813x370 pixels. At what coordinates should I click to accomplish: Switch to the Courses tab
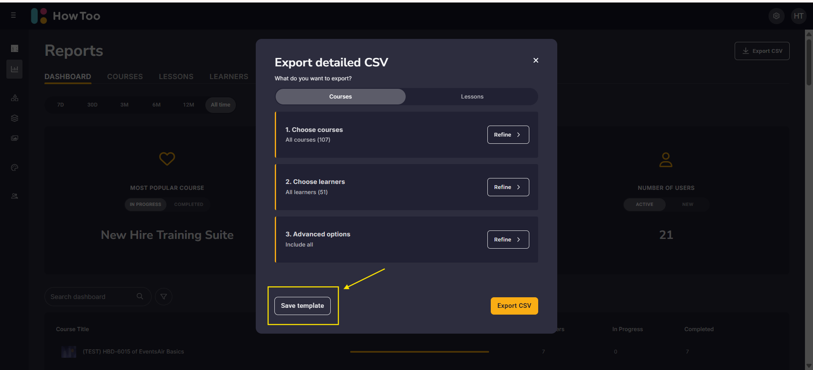coord(125,77)
